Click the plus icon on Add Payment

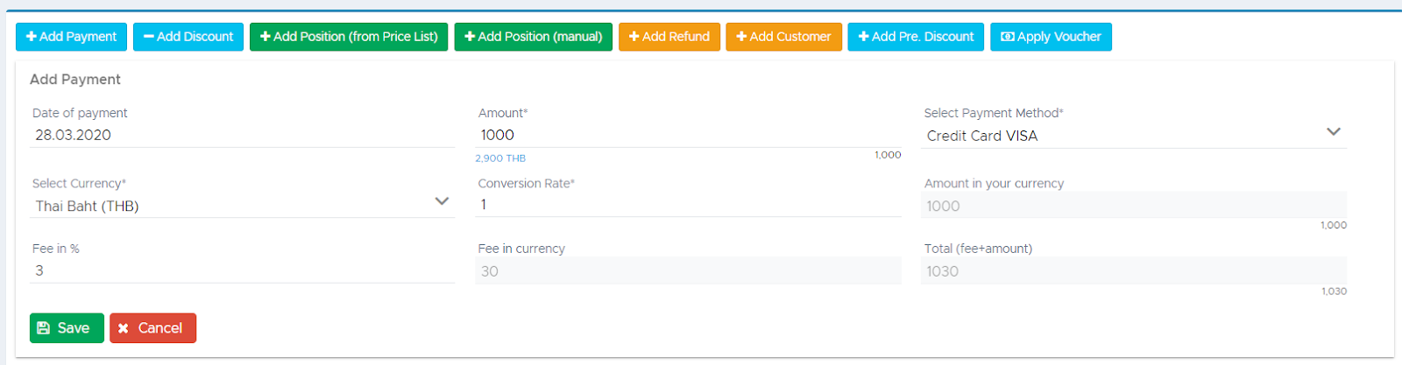click(x=32, y=37)
